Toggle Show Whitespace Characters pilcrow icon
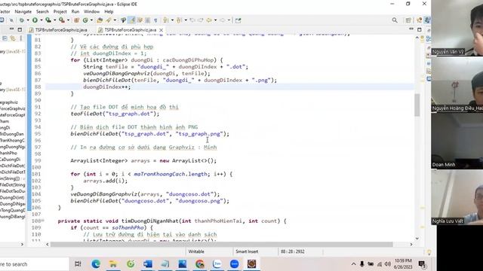483x271 pixels. (155, 20)
